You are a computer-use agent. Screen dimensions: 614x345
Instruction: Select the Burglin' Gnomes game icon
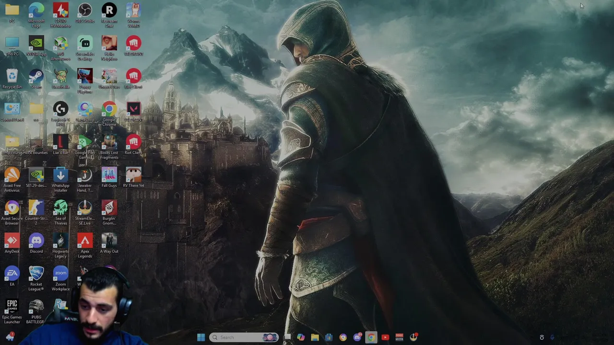(109, 213)
